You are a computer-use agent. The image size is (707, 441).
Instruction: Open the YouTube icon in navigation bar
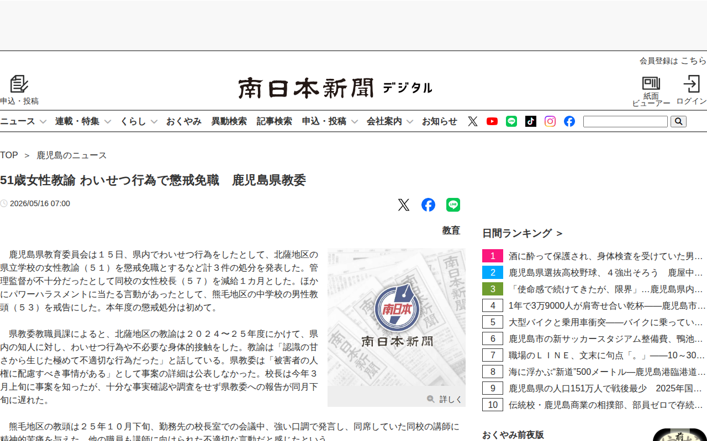[492, 121]
